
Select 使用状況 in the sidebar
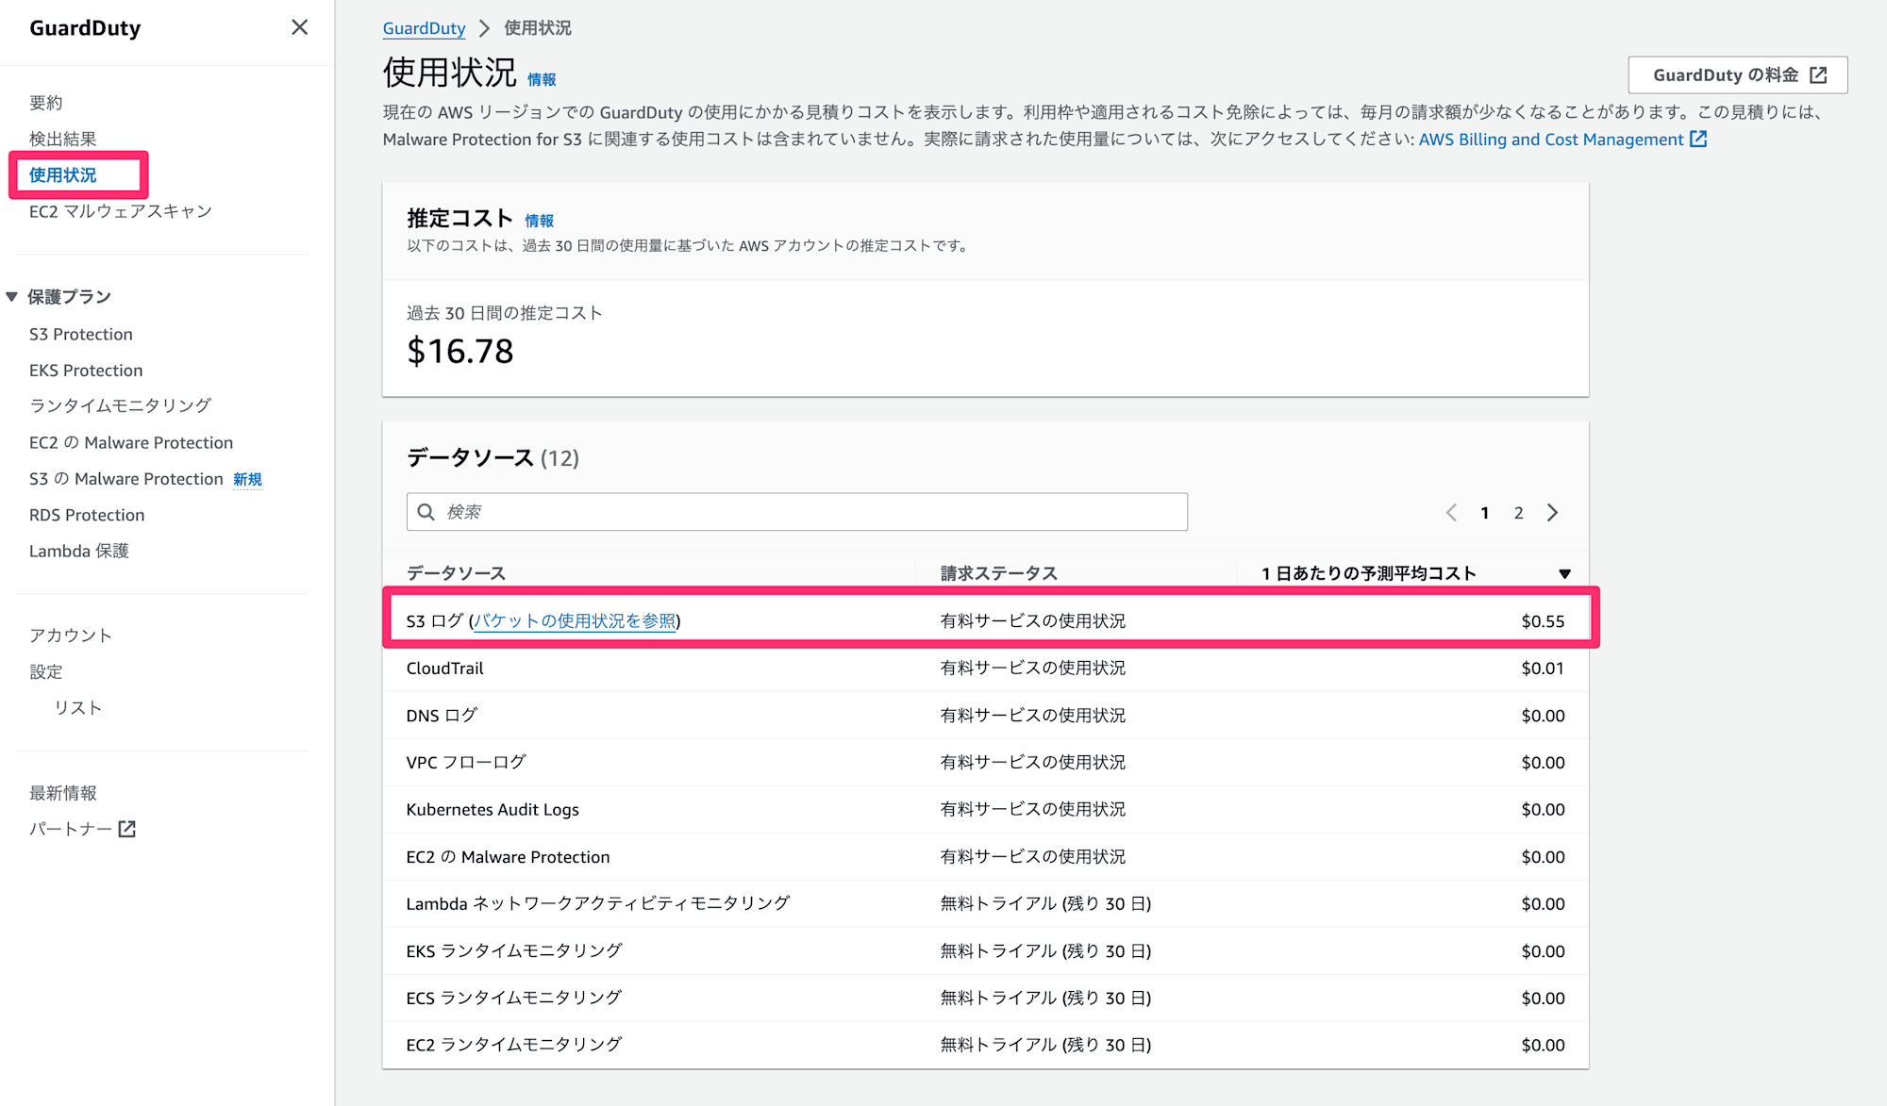[63, 174]
